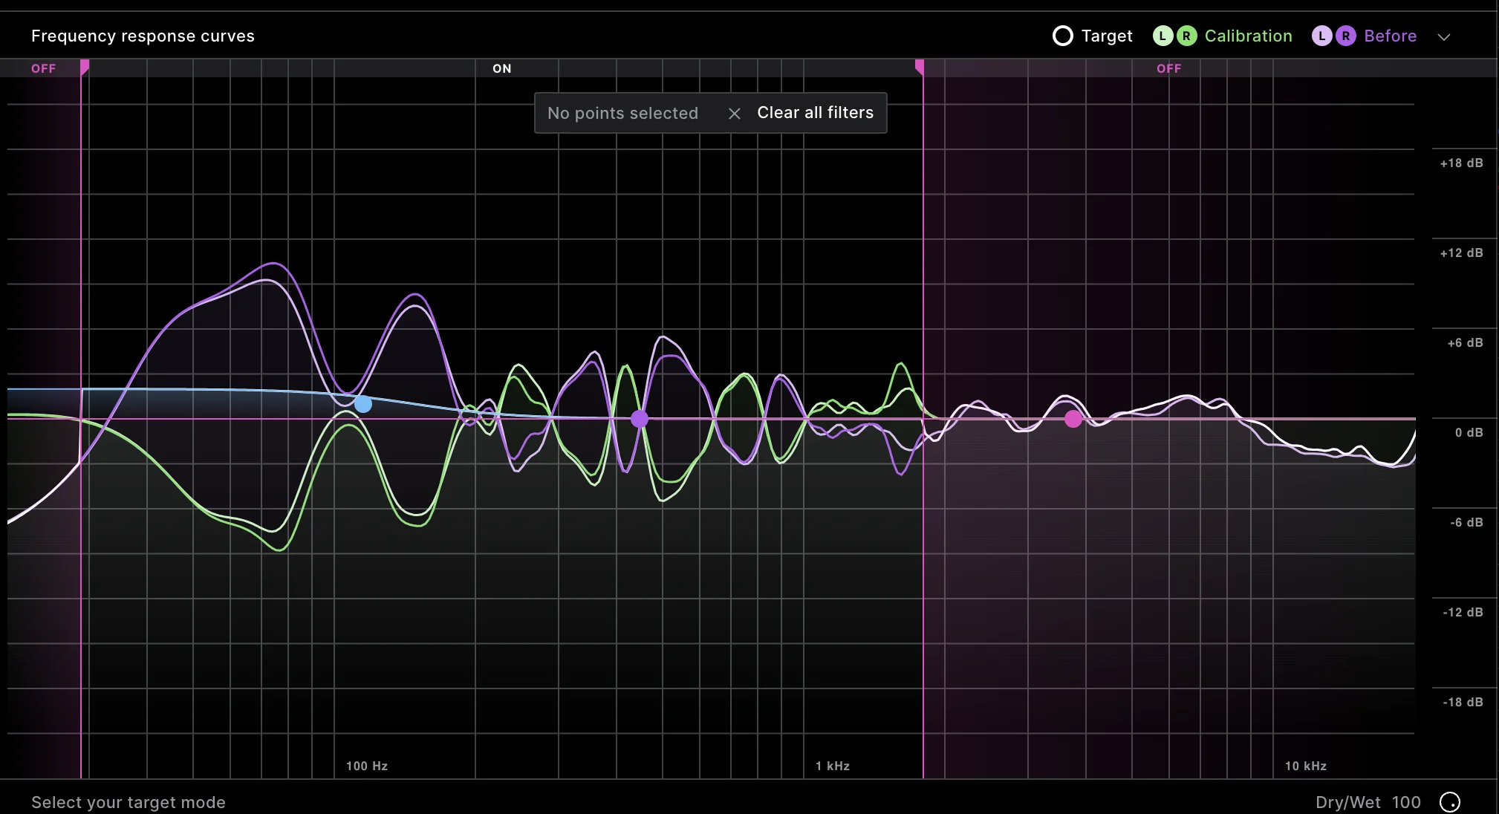Click the right OFF range label
1499x814 pixels.
click(1168, 68)
